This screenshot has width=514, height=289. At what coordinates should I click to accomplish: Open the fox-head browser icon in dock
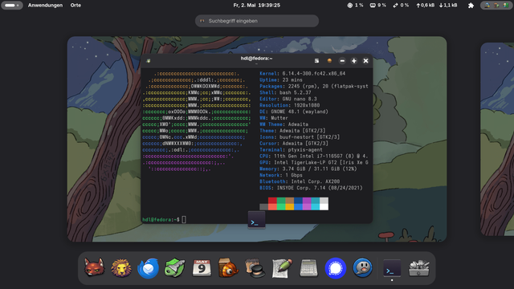[x=94, y=268]
